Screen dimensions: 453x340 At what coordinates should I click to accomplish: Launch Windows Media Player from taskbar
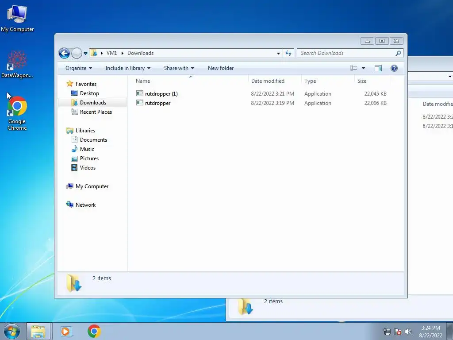[x=65, y=331]
